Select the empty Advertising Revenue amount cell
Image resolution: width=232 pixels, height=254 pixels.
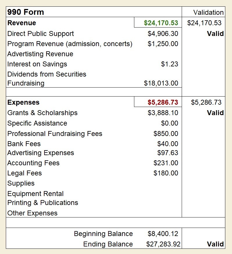point(158,54)
